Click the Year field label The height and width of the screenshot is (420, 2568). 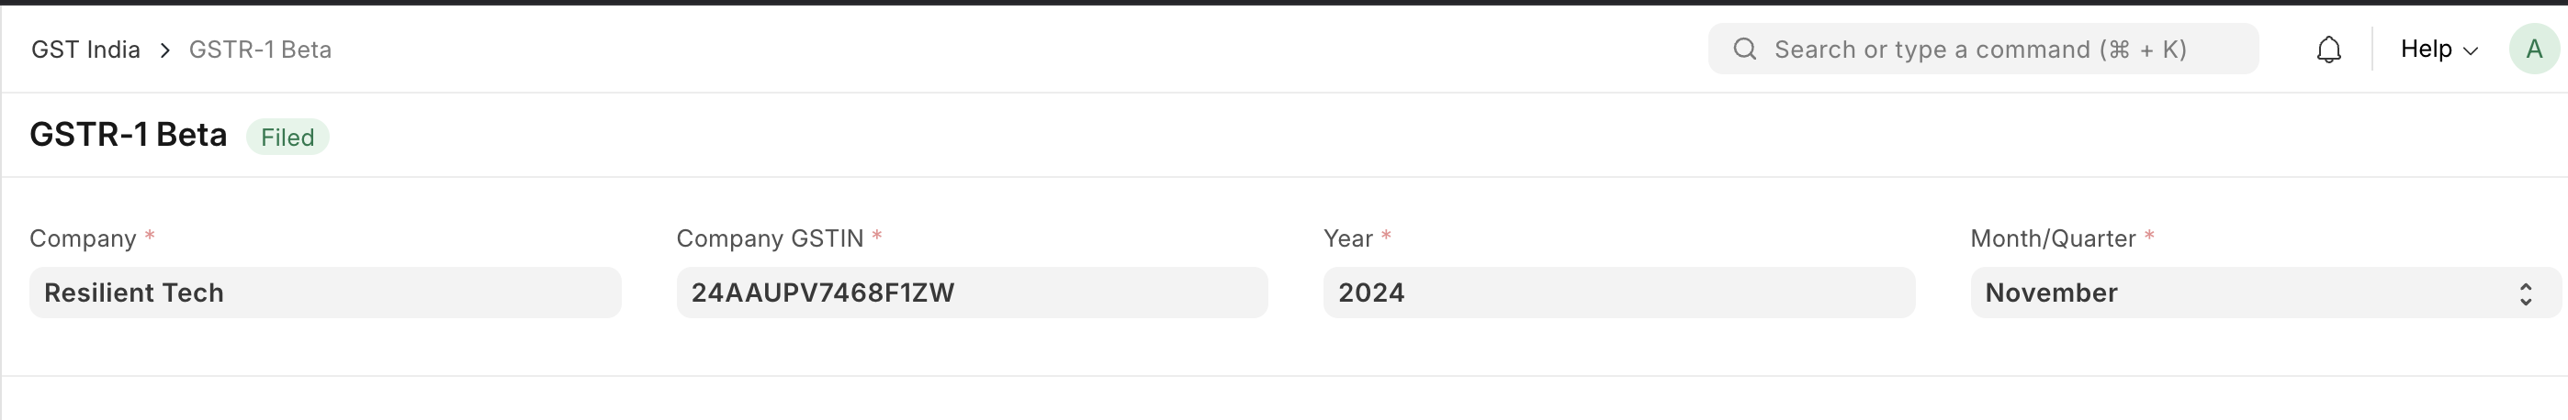click(x=1347, y=238)
